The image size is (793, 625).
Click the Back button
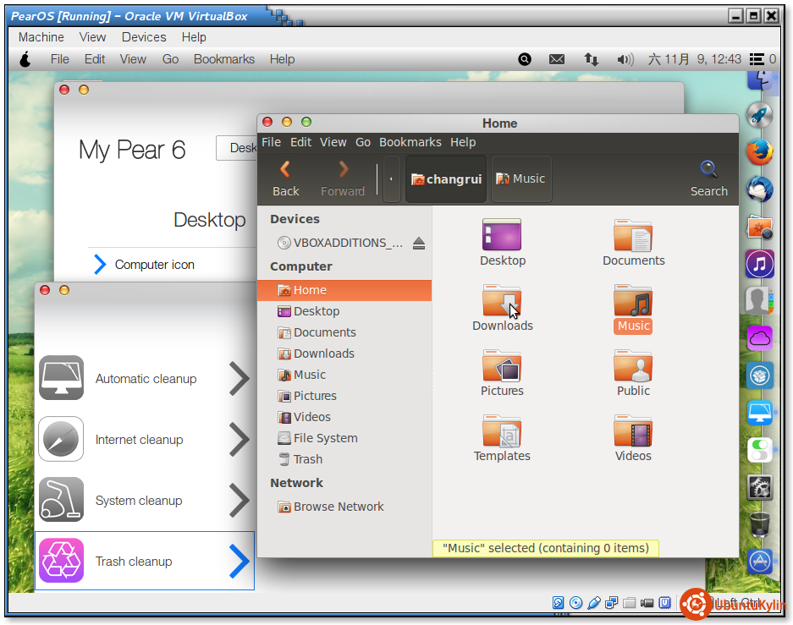click(x=286, y=178)
